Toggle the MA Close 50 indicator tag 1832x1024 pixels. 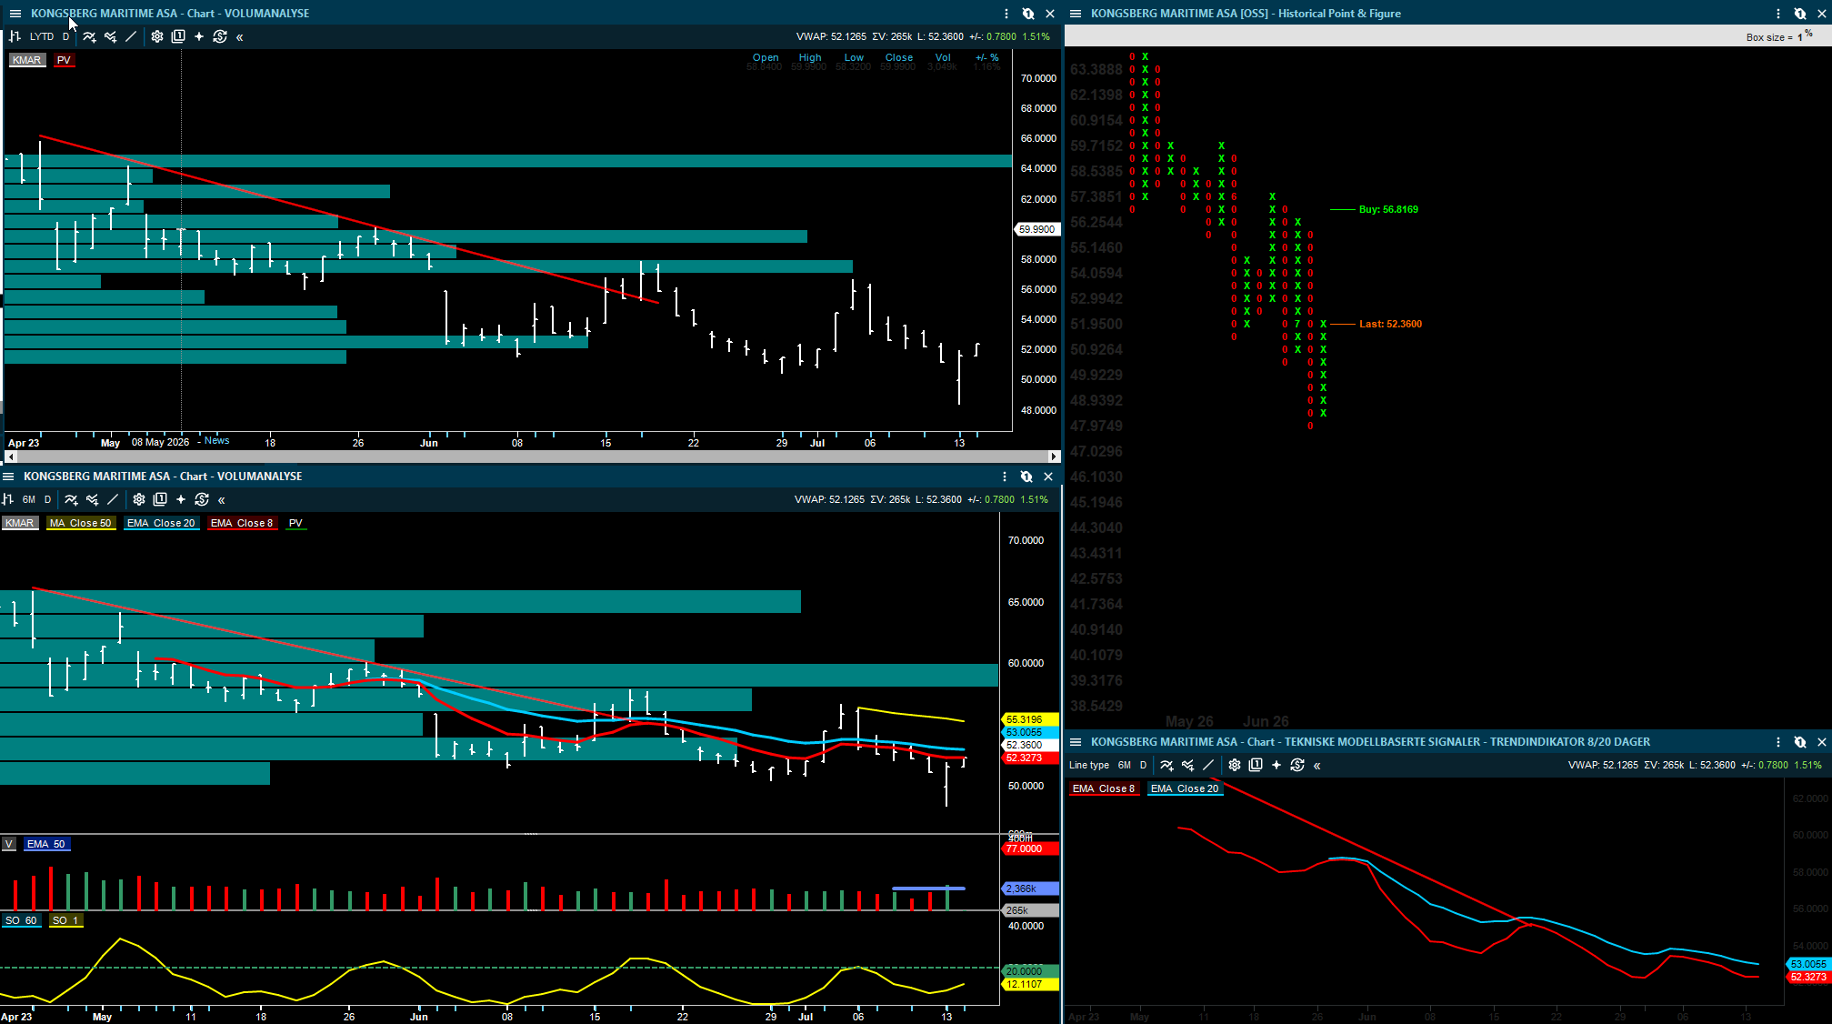click(x=81, y=523)
